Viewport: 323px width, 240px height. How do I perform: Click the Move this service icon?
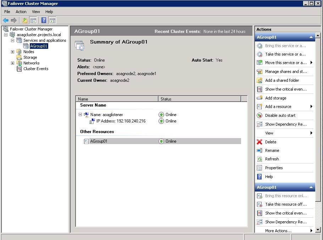tap(260, 63)
